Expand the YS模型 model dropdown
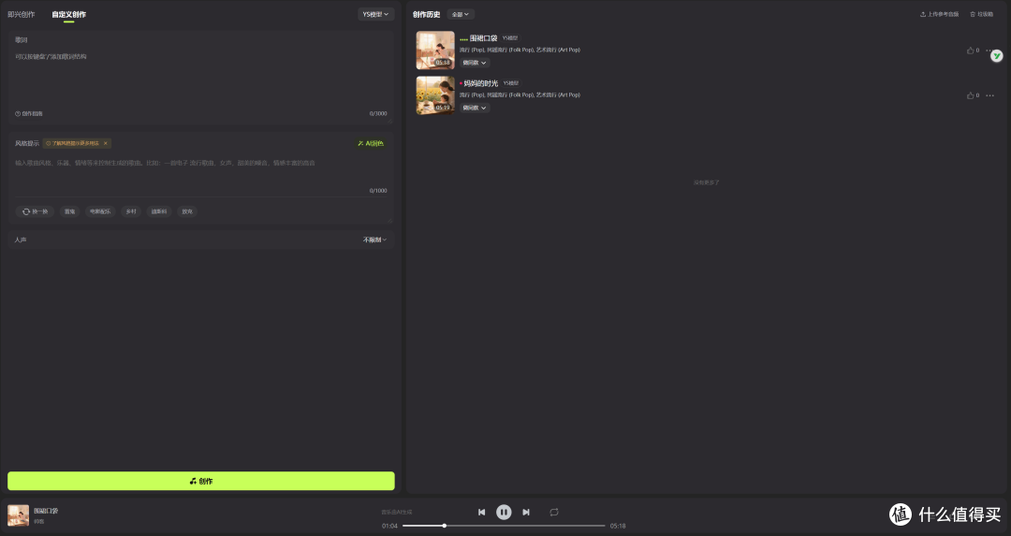Image resolution: width=1011 pixels, height=536 pixels. pyautogui.click(x=376, y=14)
